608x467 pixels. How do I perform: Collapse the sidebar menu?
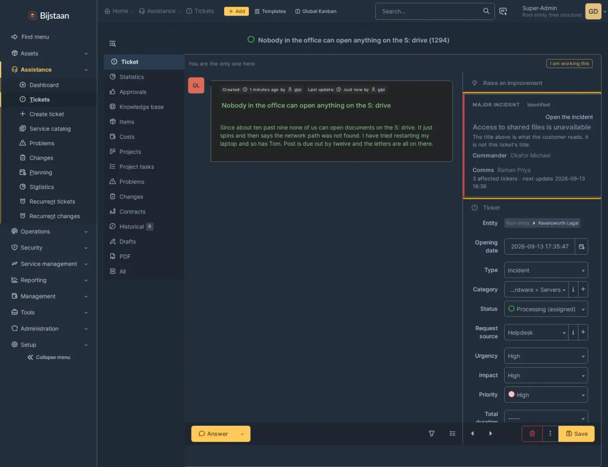click(x=49, y=357)
